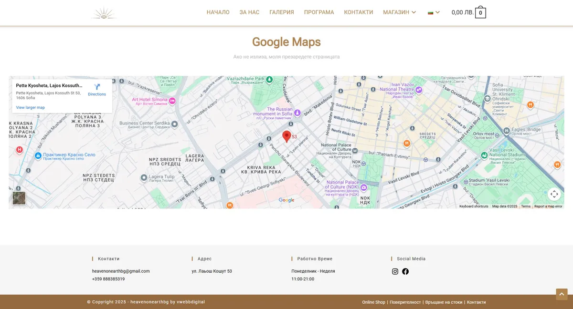The image size is (573, 309).
Task: Go to НАЧАЛО menu item
Action: tap(218, 12)
